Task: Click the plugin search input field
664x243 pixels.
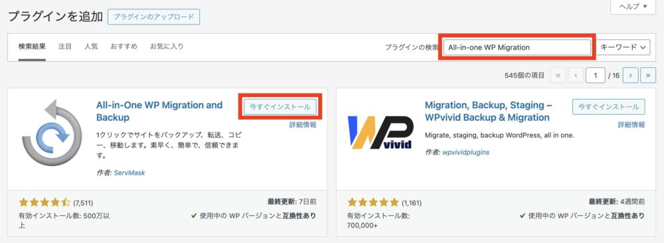Action: pyautogui.click(x=517, y=47)
